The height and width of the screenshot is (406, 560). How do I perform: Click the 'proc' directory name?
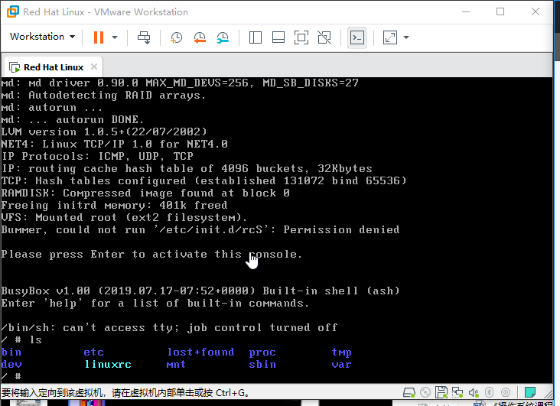click(x=262, y=352)
